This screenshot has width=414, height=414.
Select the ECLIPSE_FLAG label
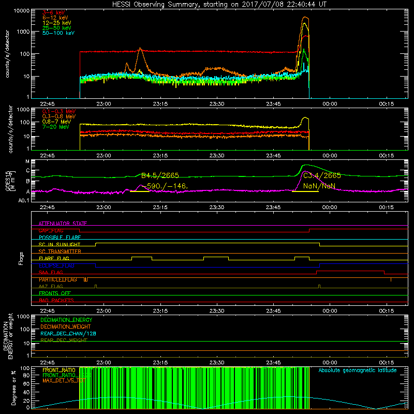pyautogui.click(x=56, y=265)
